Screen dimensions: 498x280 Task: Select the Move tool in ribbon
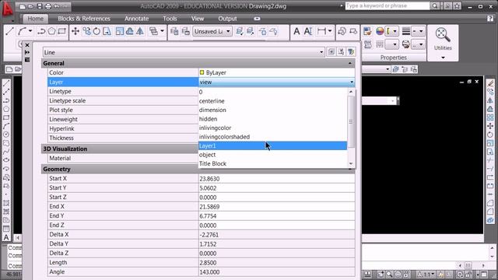click(75, 31)
